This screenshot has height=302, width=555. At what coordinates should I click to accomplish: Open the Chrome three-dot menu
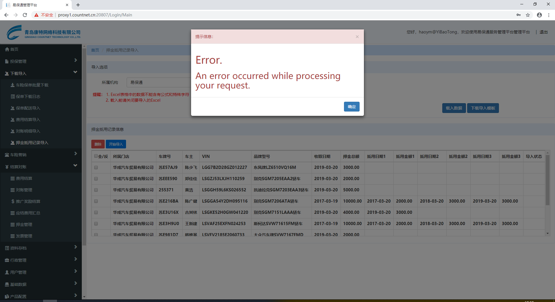coord(549,15)
